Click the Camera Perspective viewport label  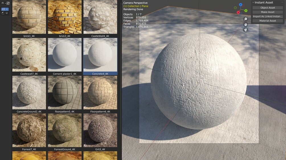tap(135, 3)
